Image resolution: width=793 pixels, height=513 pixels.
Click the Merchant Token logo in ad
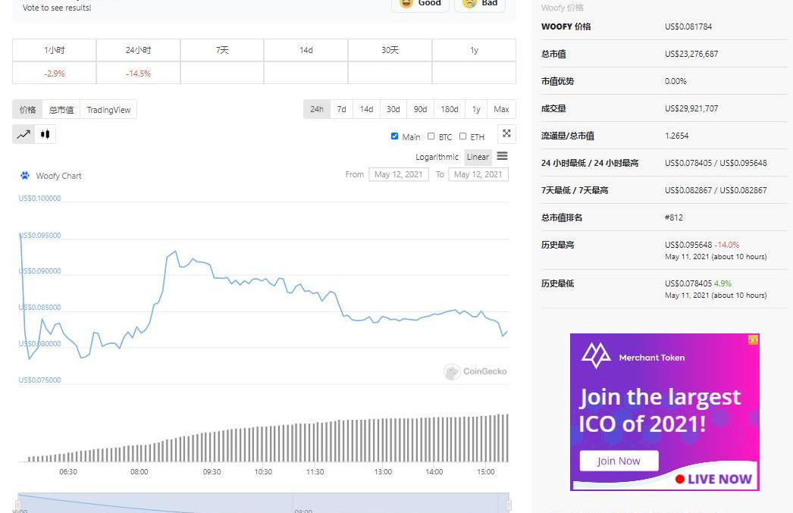pyautogui.click(x=597, y=356)
